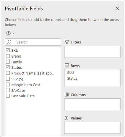Expand the dropdown arrow beside gear icon

click(x=14, y=33)
